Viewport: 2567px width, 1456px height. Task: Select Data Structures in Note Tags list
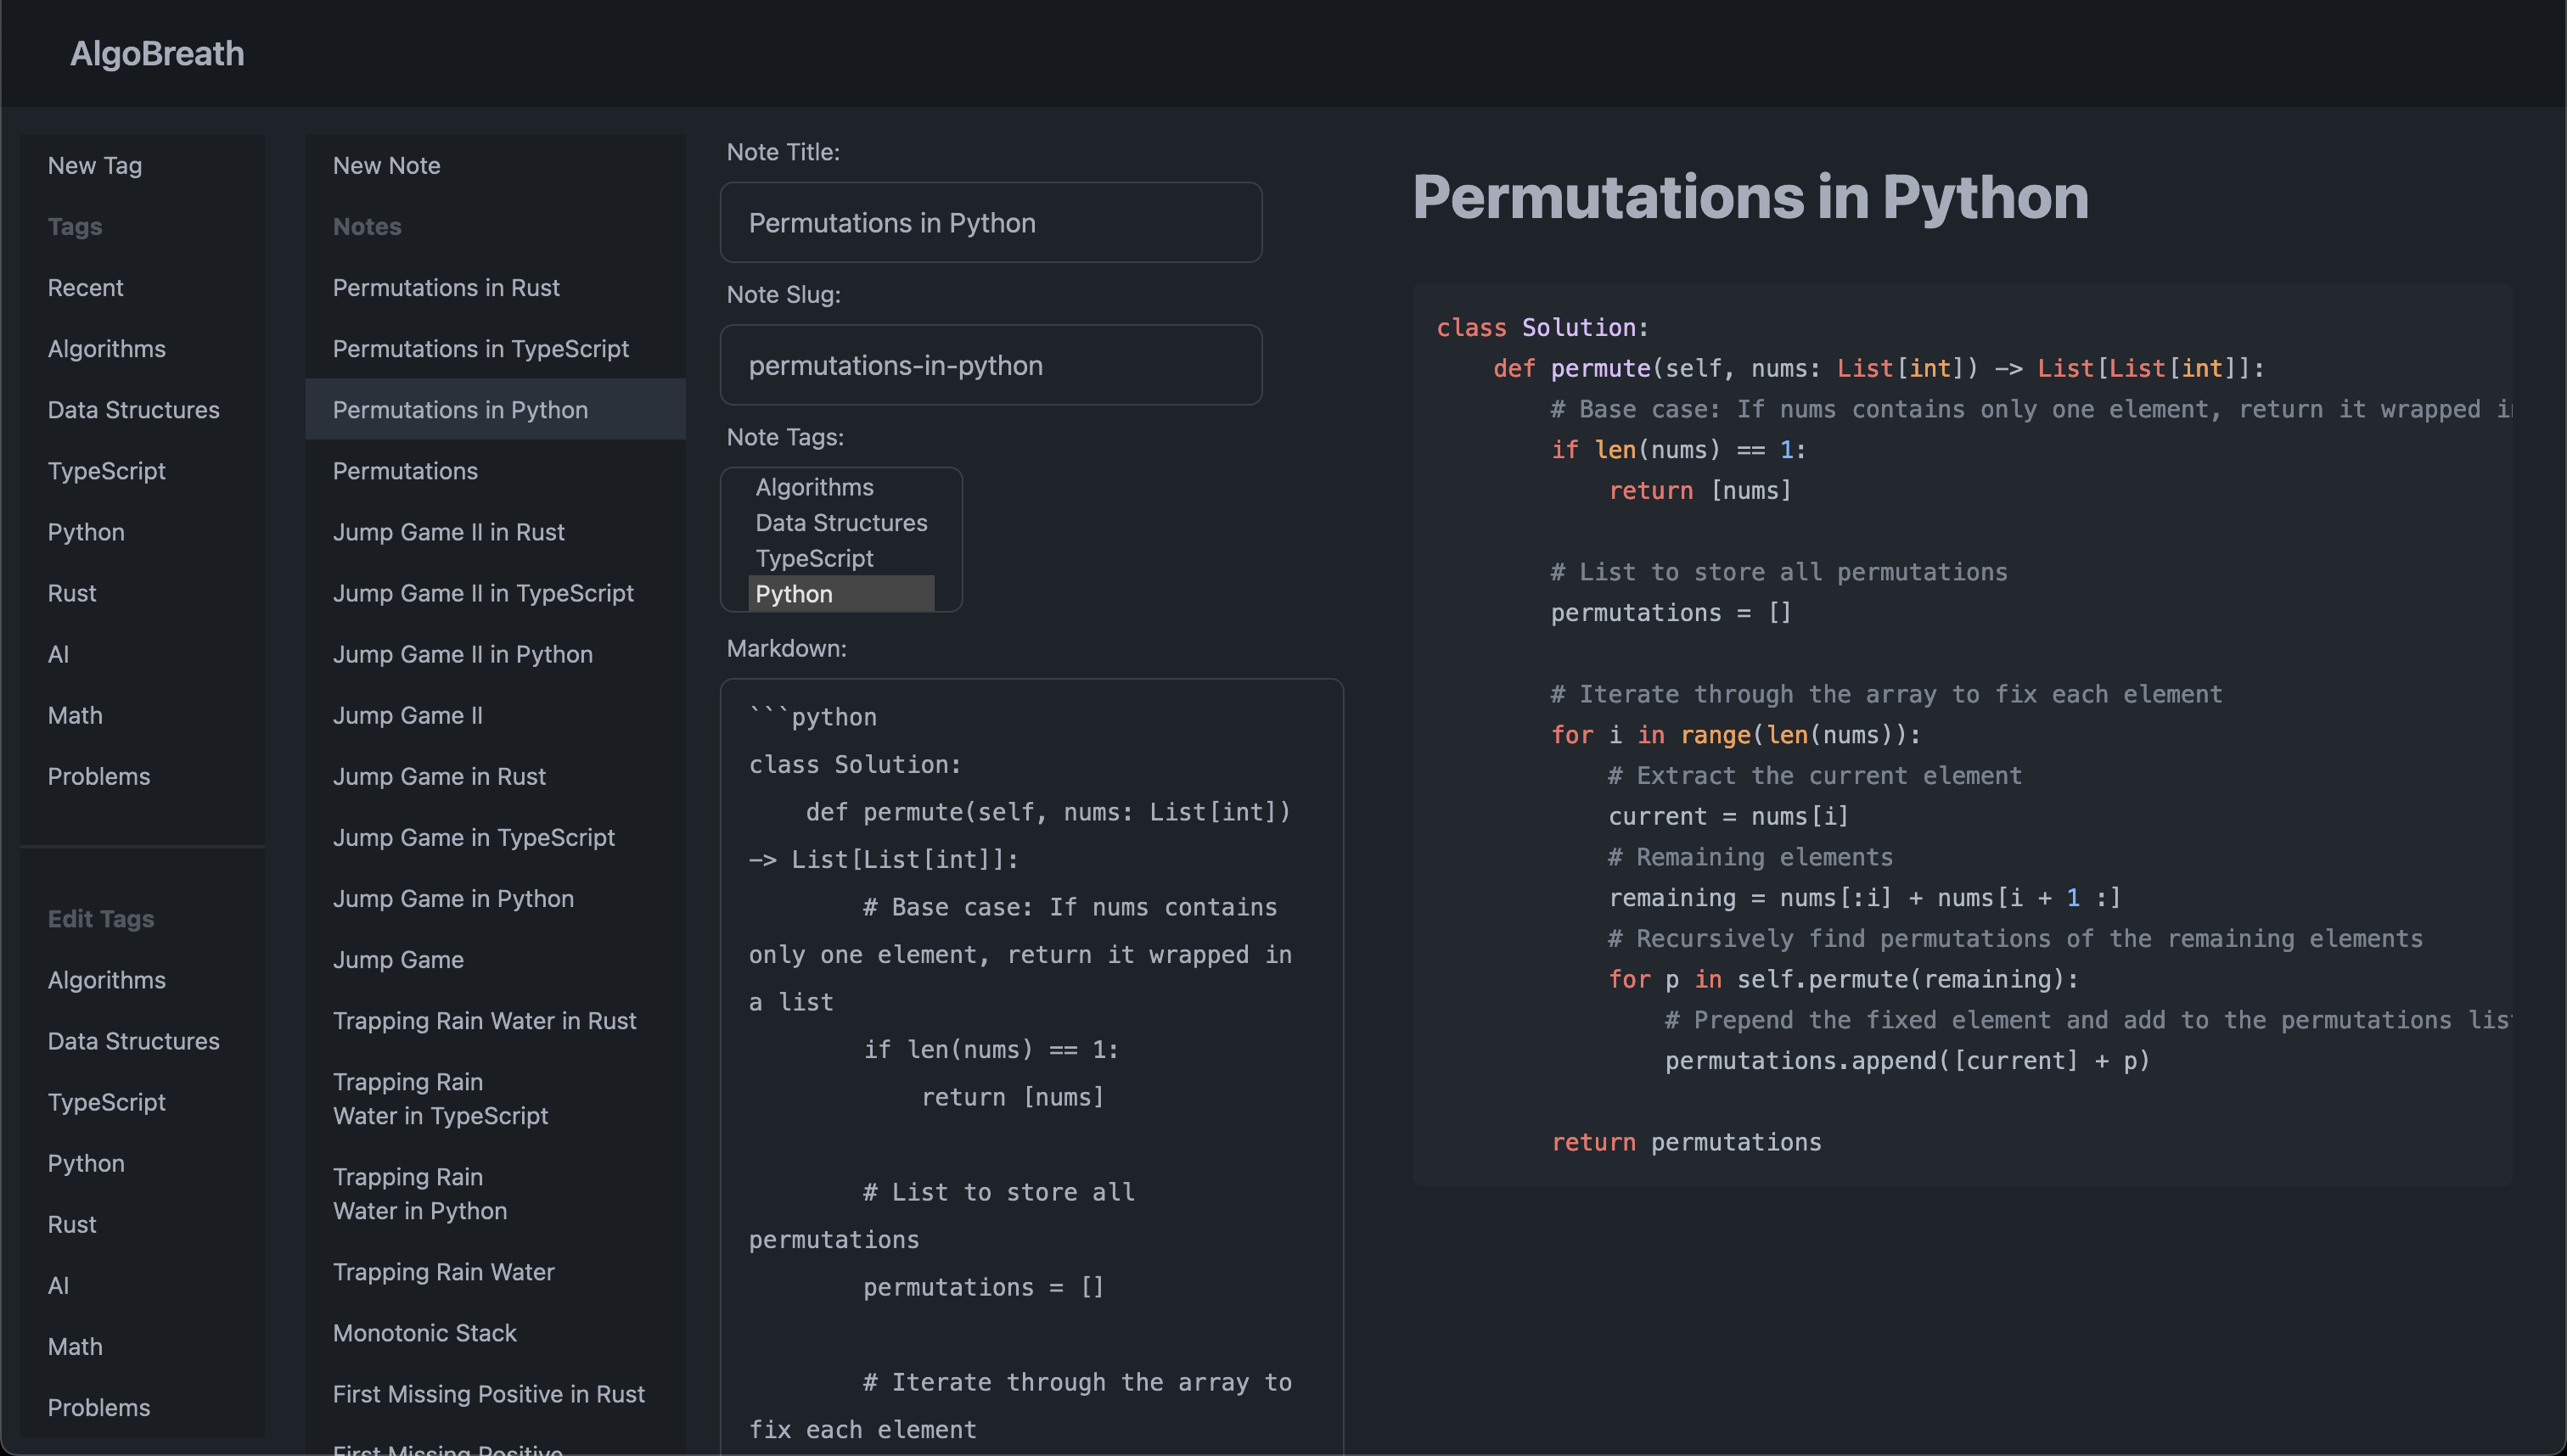tap(840, 523)
